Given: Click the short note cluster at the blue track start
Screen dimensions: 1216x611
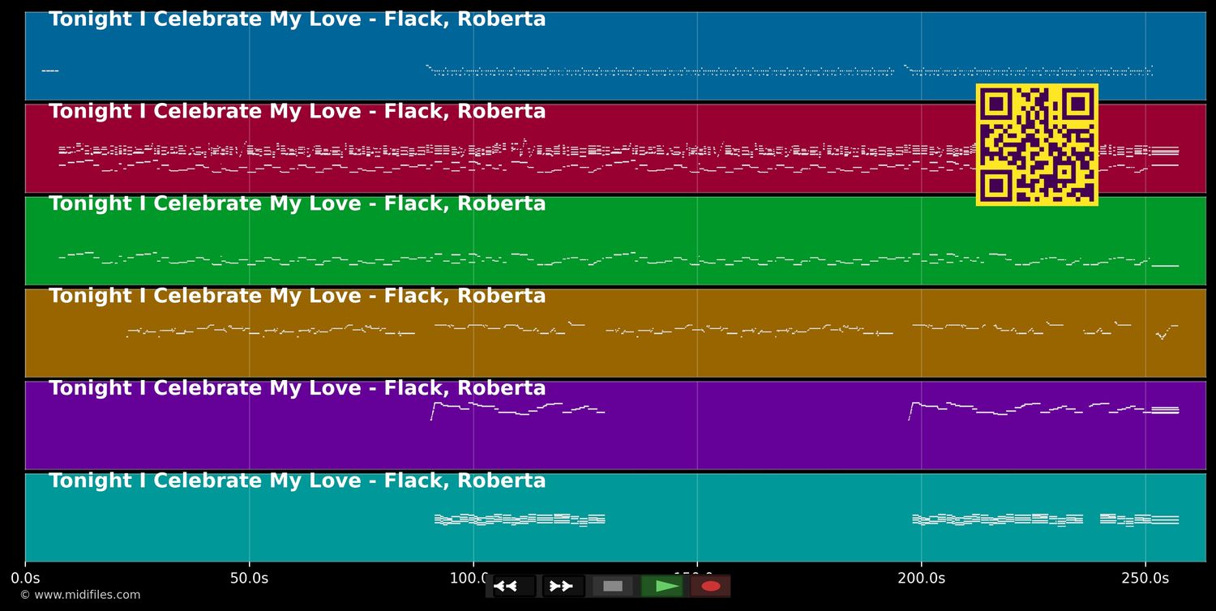Looking at the screenshot, I should (x=50, y=71).
